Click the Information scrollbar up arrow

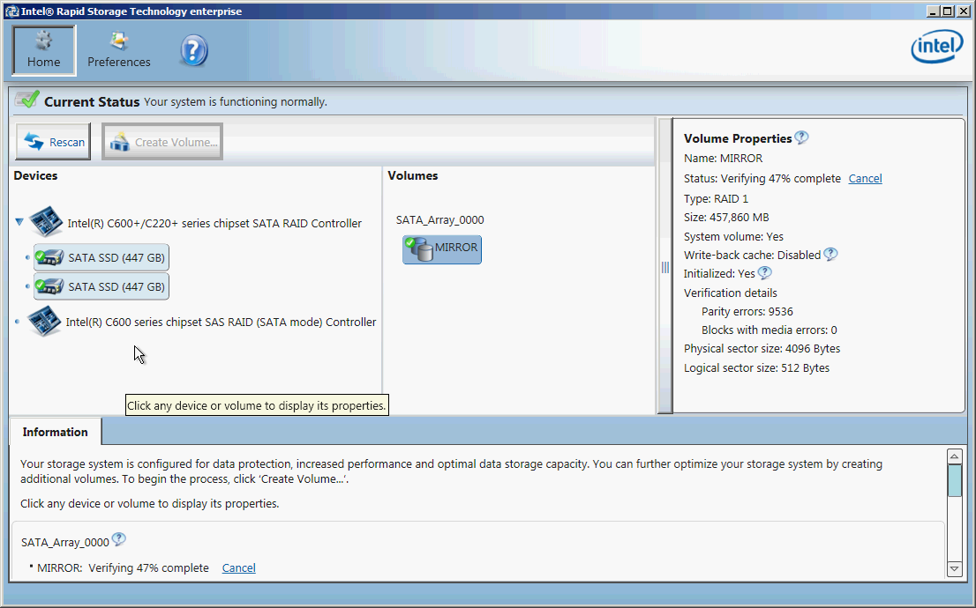pyautogui.click(x=954, y=456)
